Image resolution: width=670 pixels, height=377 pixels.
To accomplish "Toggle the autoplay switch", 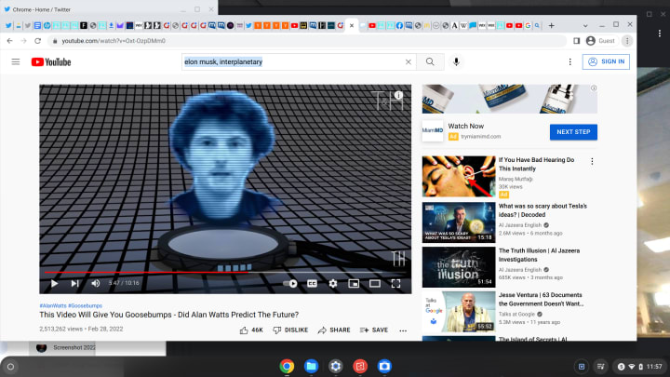I will [x=290, y=283].
